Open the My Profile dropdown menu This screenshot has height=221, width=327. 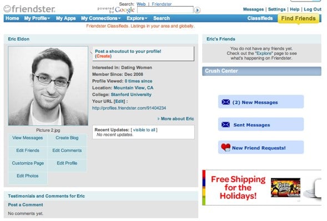[37, 18]
